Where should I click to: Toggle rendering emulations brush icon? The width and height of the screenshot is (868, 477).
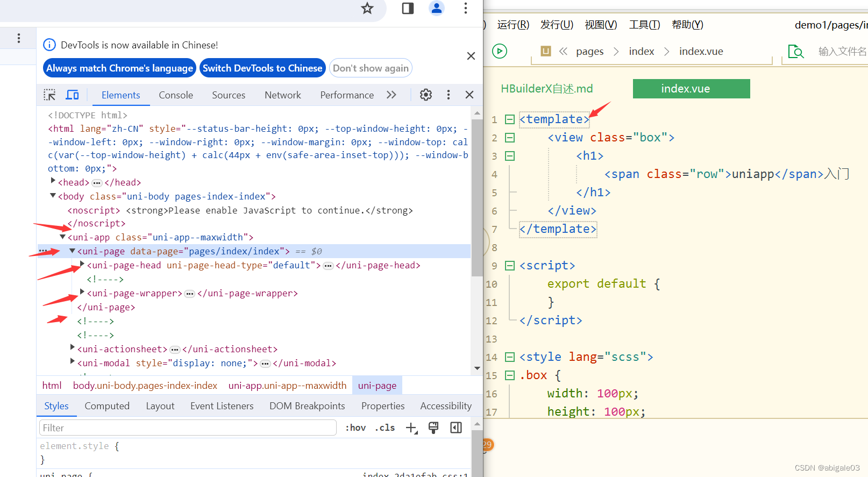coord(433,428)
